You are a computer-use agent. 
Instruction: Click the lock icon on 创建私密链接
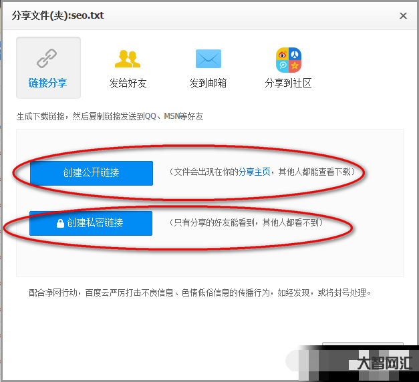coord(60,224)
